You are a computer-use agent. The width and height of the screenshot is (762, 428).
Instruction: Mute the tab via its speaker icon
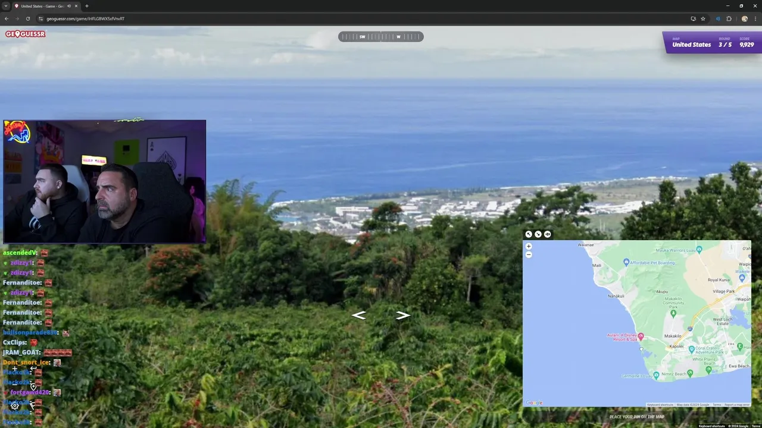(x=69, y=6)
